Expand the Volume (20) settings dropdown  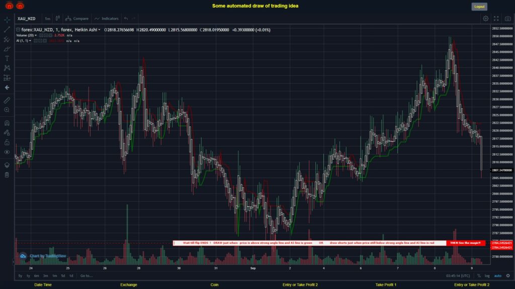pyautogui.click(x=35, y=36)
